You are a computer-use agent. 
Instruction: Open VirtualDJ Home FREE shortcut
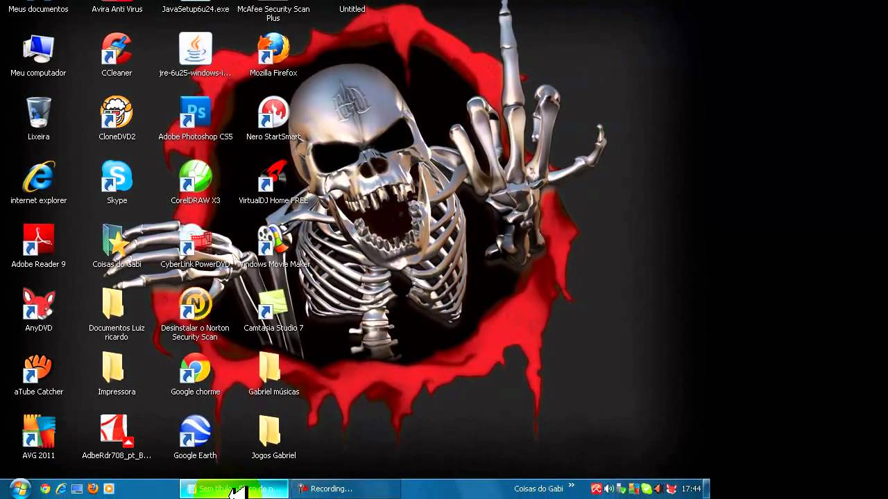coord(273,183)
